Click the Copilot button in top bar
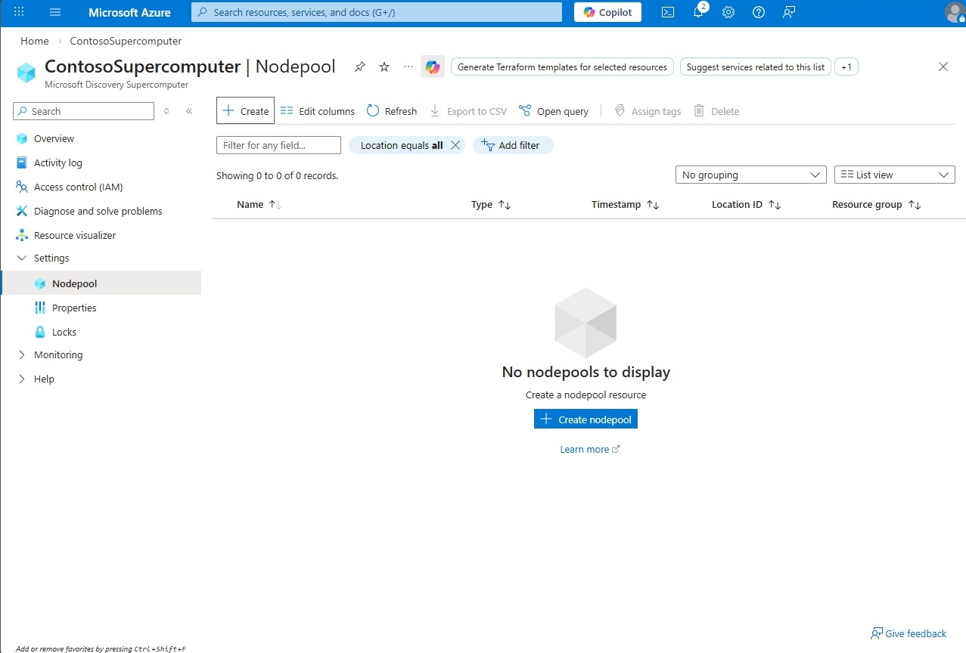Viewport: 966px width, 653px height. (607, 12)
